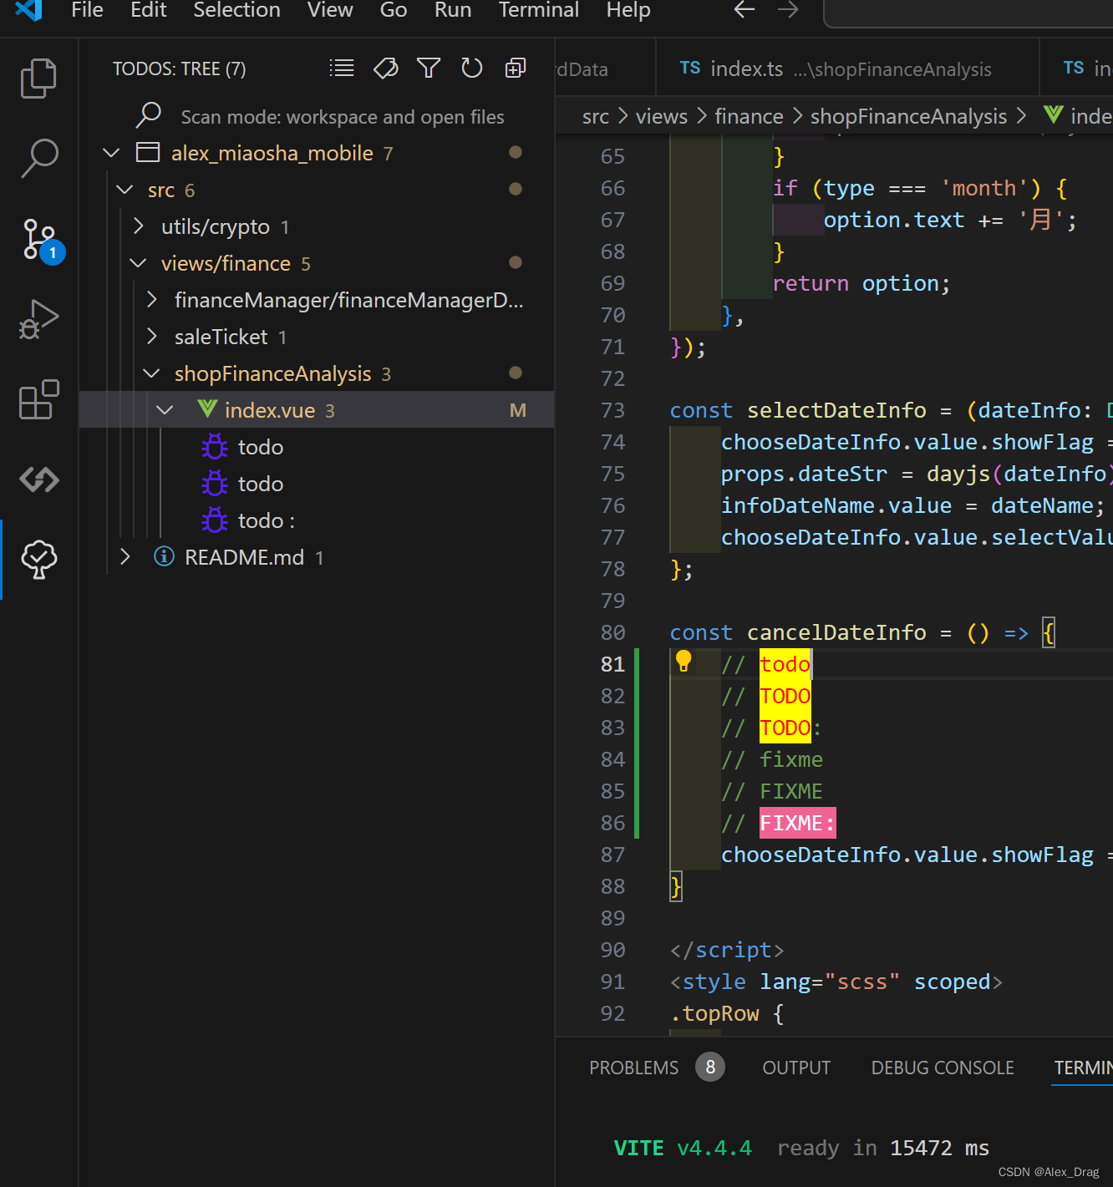1113x1187 pixels.
Task: Open the Extensions view
Action: (x=38, y=399)
